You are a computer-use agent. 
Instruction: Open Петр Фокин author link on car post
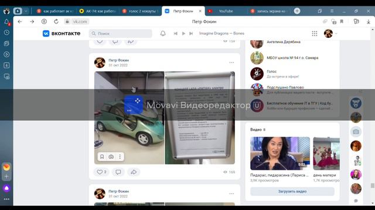118,60
